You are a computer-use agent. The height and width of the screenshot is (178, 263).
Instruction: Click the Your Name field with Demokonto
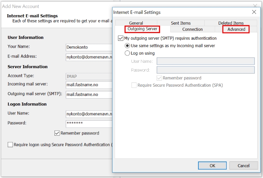click(x=89, y=47)
